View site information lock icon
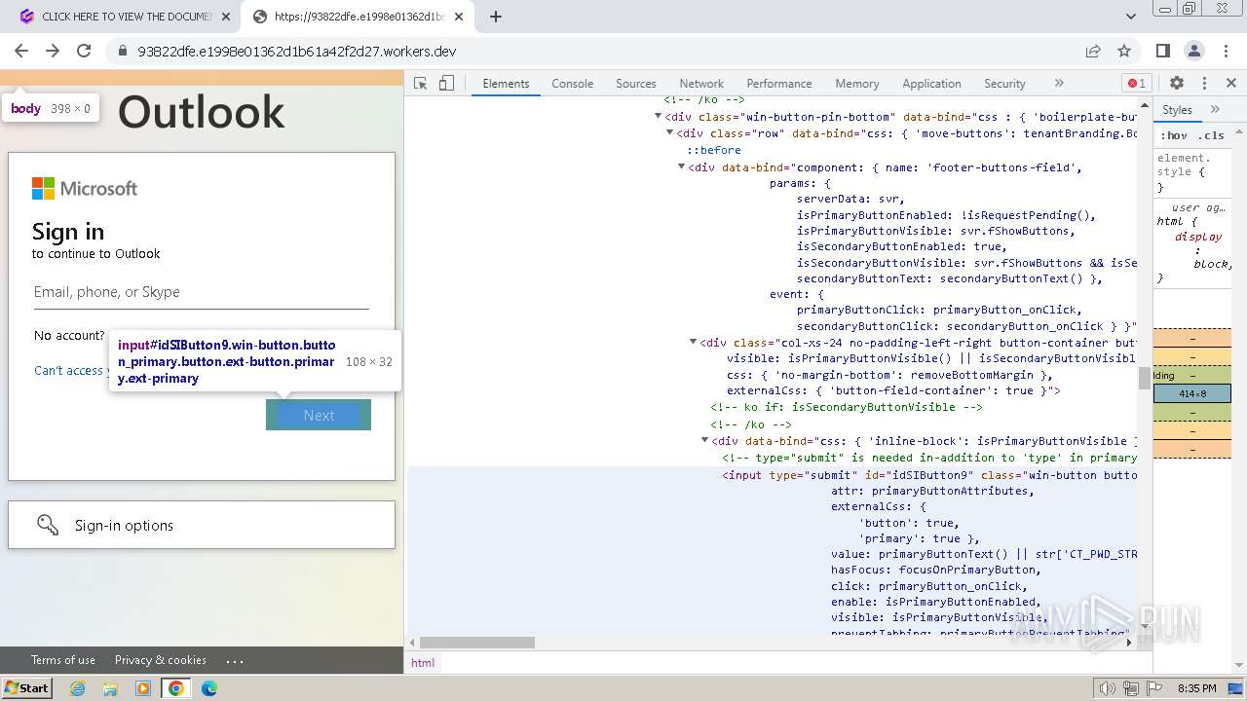The width and height of the screenshot is (1247, 701). point(123,52)
